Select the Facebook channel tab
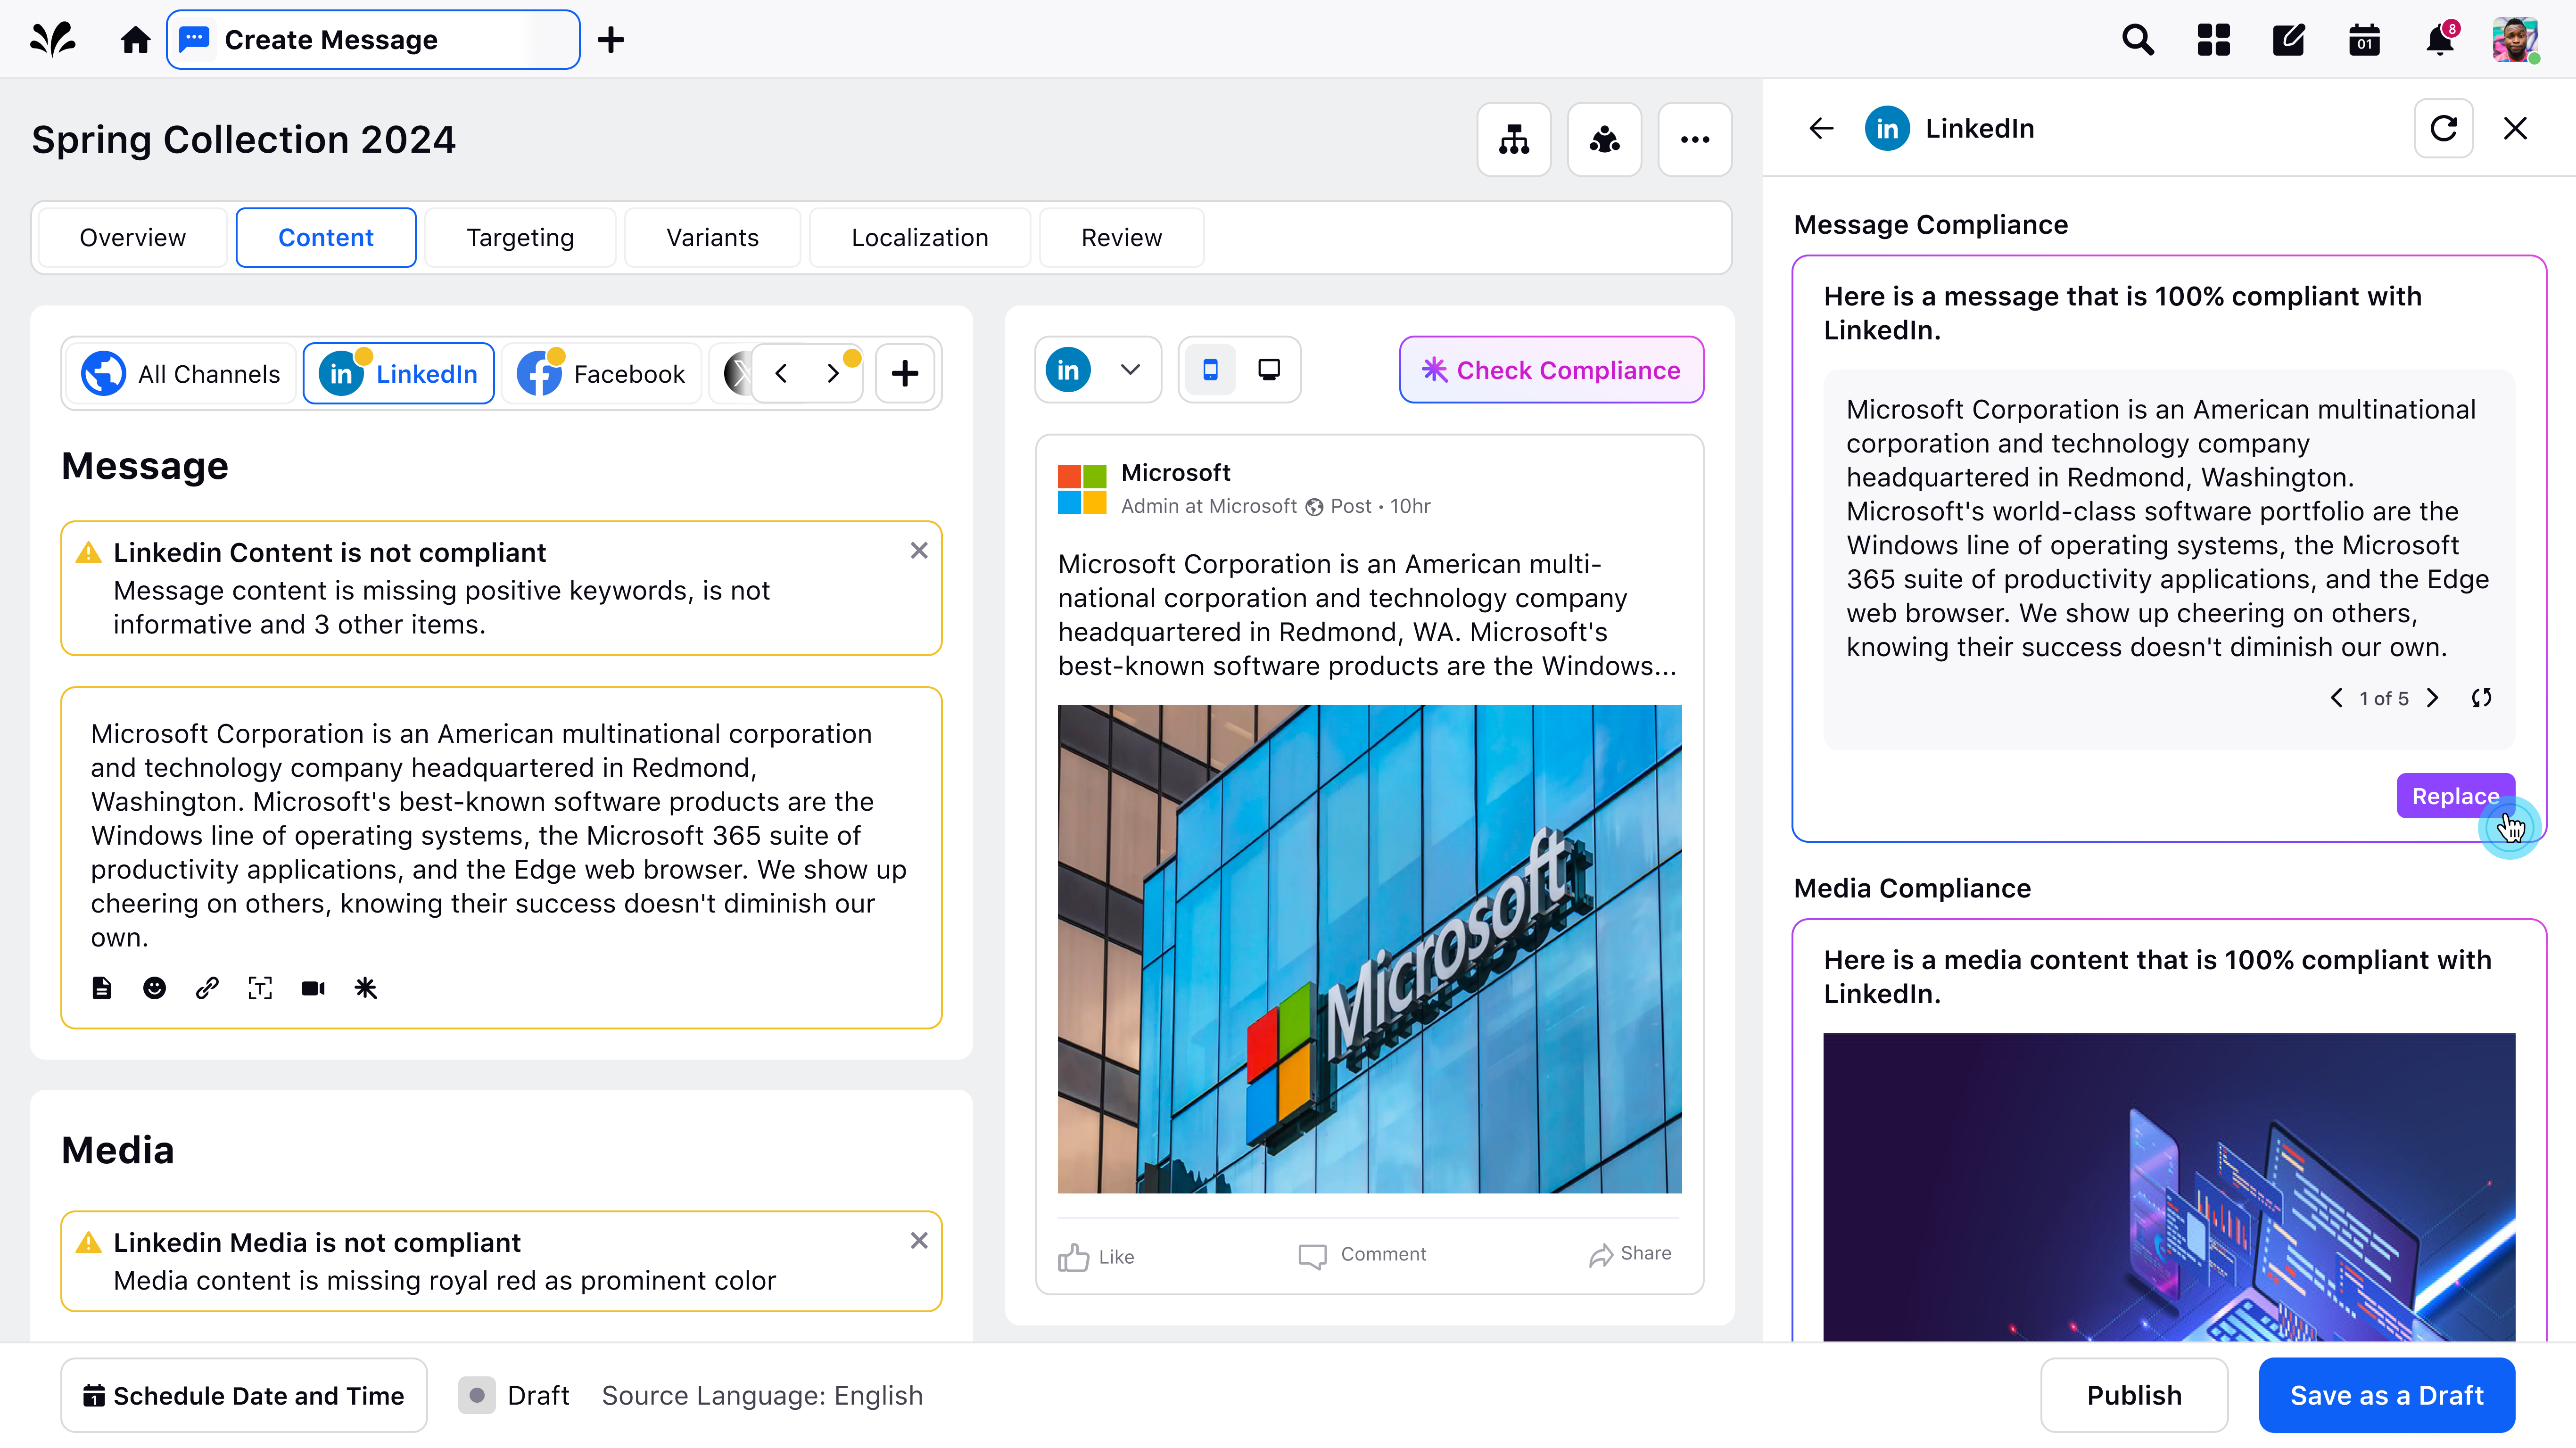This screenshot has width=2576, height=1448. pos(602,374)
